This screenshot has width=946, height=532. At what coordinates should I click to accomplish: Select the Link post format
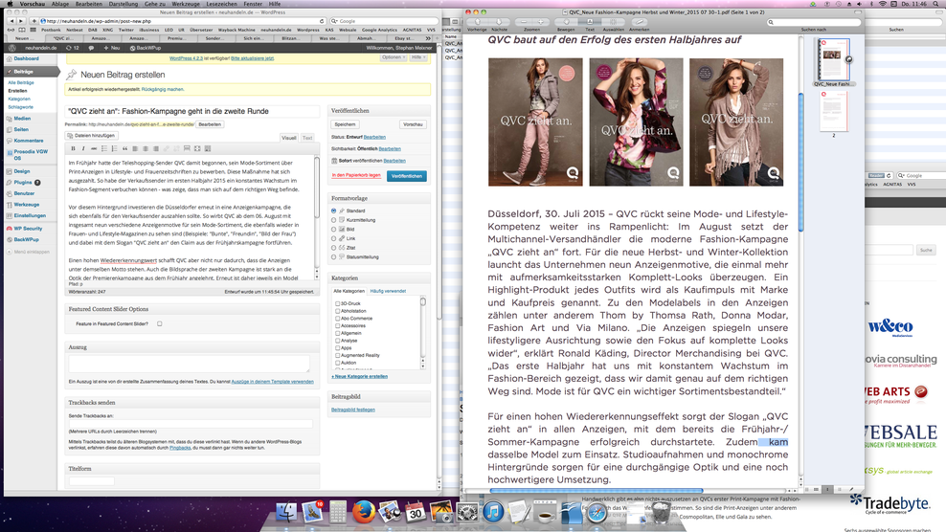(333, 238)
